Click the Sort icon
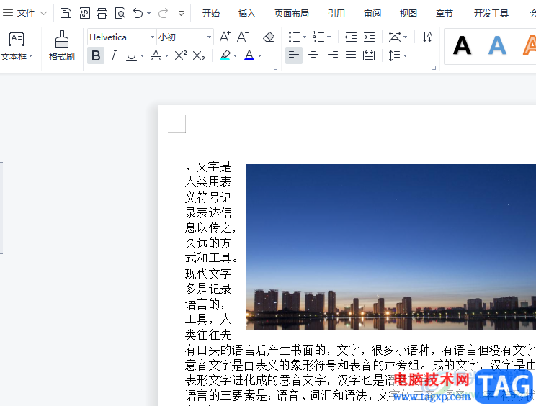536x406 pixels. (x=427, y=37)
